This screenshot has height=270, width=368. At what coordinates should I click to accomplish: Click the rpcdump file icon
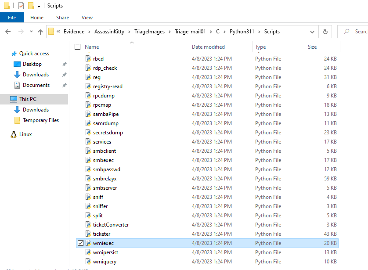88,95
